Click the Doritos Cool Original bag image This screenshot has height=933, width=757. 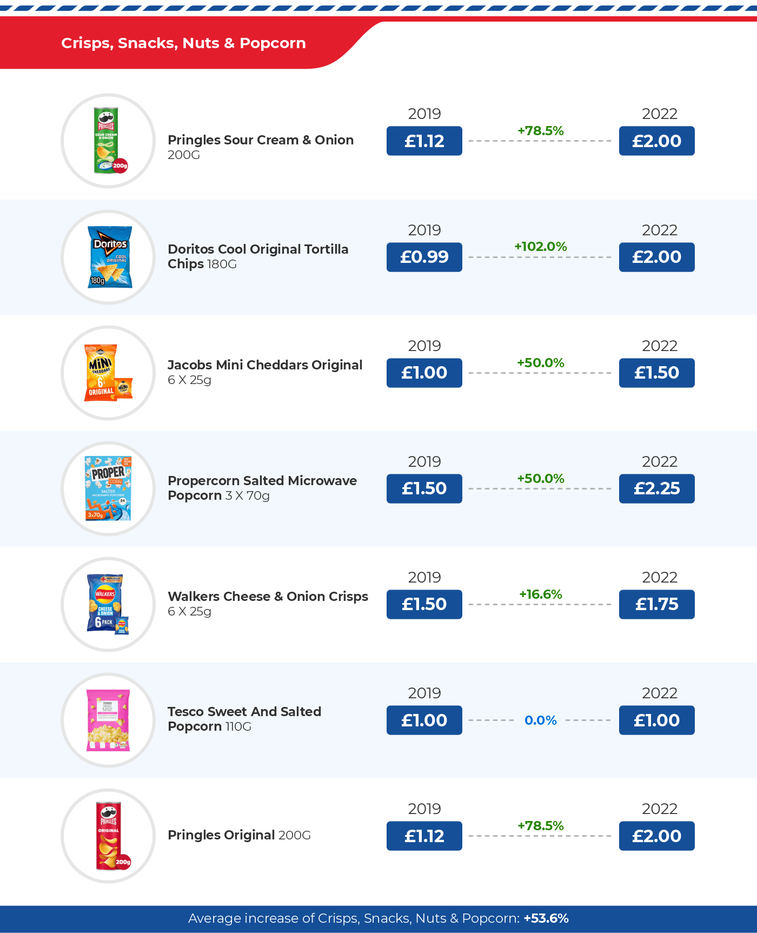tap(109, 257)
